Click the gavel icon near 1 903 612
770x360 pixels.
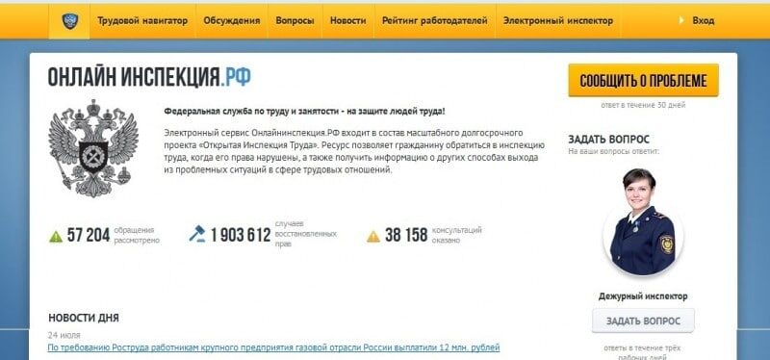point(197,233)
